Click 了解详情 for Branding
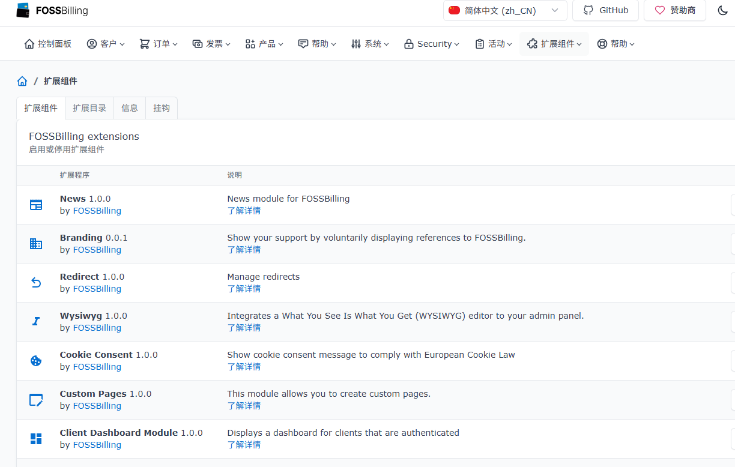This screenshot has width=735, height=467. [x=244, y=250]
